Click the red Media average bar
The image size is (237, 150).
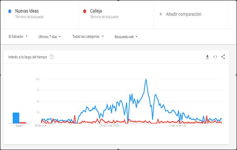(23, 123)
